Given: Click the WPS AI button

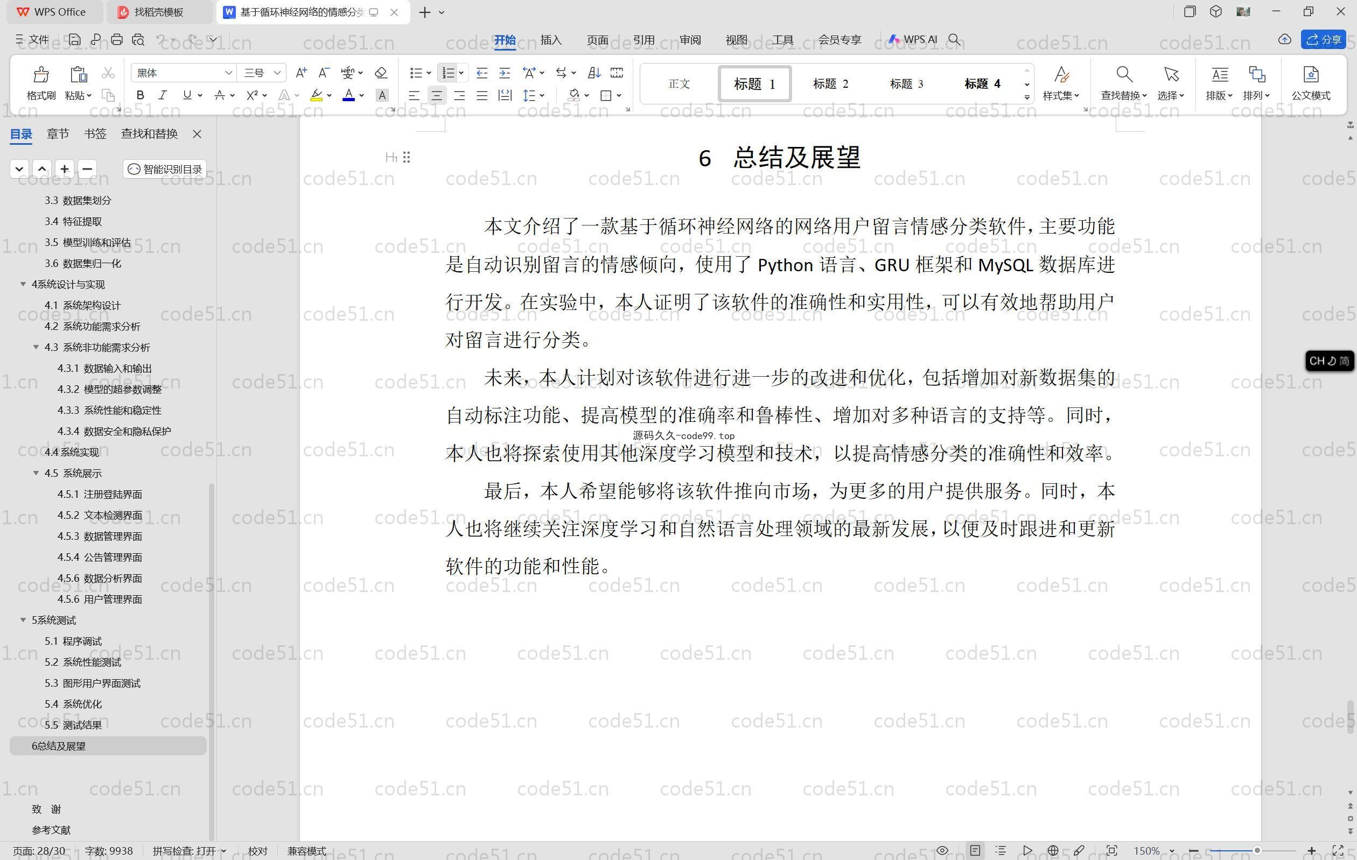Looking at the screenshot, I should coord(912,39).
